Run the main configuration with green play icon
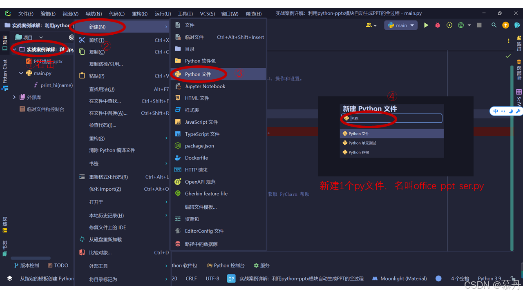523x294 pixels. click(426, 25)
